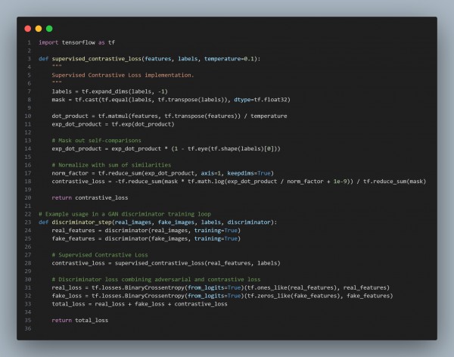Click 'contrastive_loss = supervised_contrastive_loss(real_features, labels)'
The height and width of the screenshot is (357, 454).
coord(166,263)
